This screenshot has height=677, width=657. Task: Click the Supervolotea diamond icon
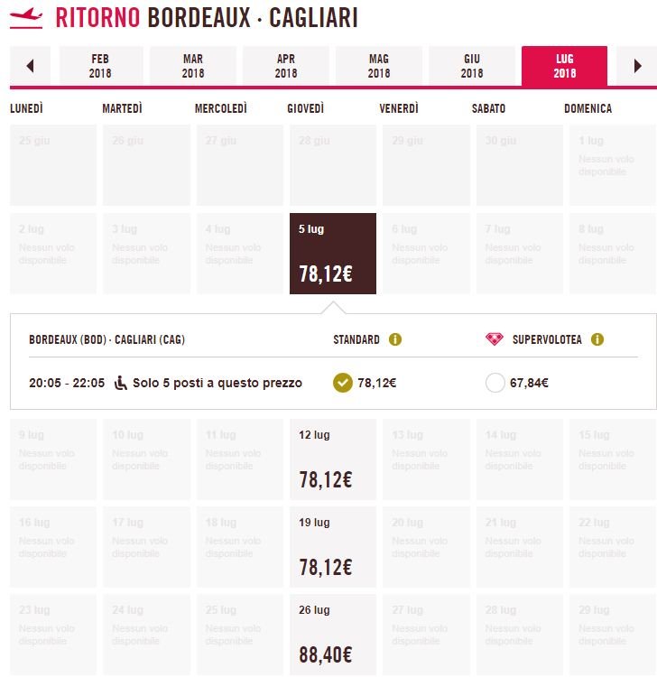(495, 339)
